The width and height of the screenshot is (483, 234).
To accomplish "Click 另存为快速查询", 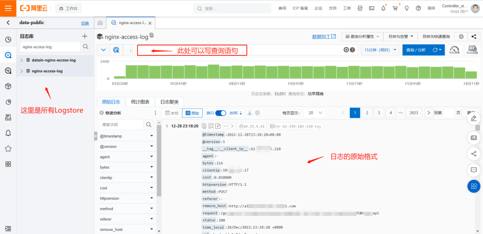I will click(436, 37).
